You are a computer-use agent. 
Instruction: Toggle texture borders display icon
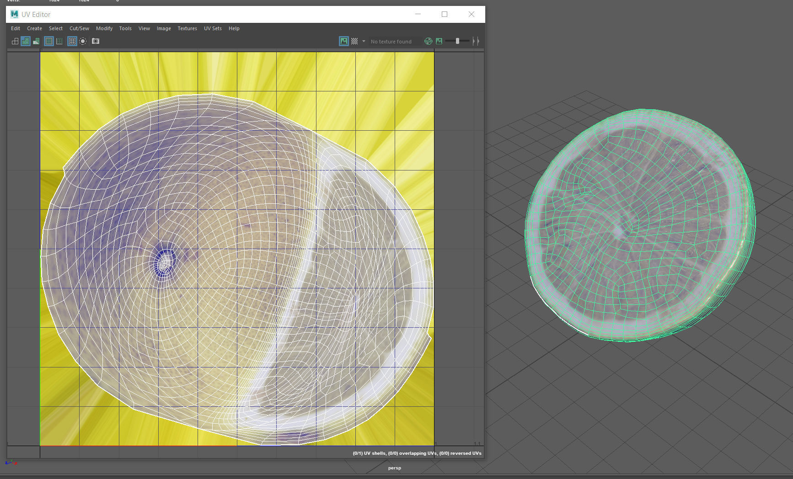[x=48, y=41]
